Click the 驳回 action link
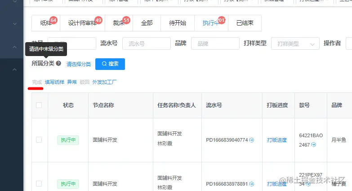Image resolution: width=352 pixels, height=191 pixels. point(85,82)
